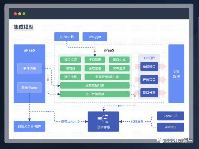Screen dimensions: 199x149
Task: Click the green maximize window dot
Action: click(x=24, y=14)
